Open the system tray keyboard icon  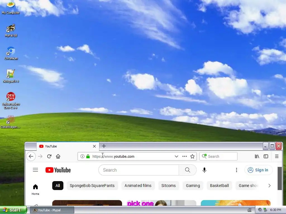pyautogui.click(x=249, y=210)
